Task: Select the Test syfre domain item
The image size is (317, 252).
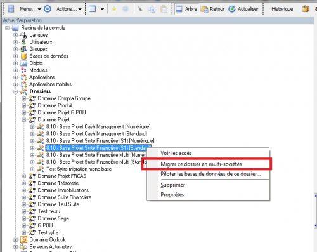Action: [48, 232]
